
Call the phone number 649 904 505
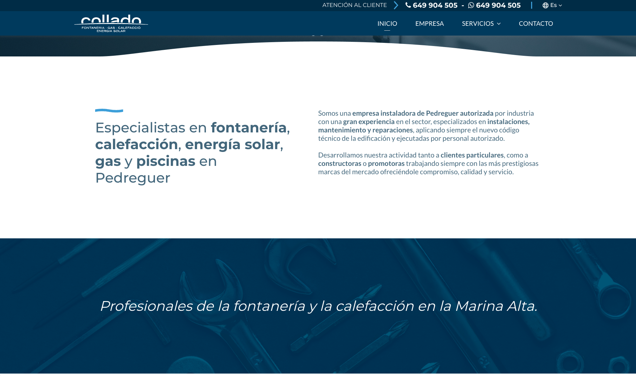click(x=435, y=5)
